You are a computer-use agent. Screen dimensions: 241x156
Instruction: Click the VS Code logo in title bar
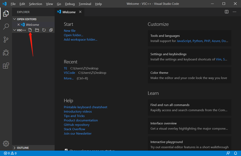tap(4, 4)
